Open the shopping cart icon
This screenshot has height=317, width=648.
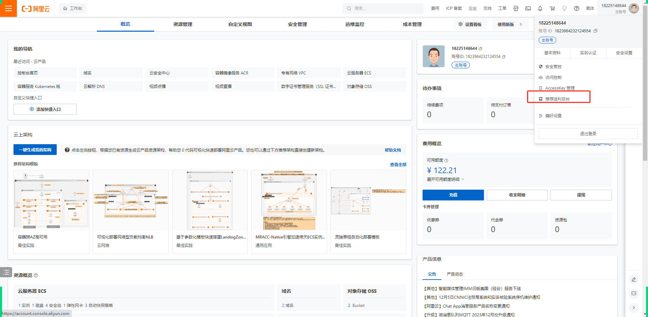click(x=552, y=8)
